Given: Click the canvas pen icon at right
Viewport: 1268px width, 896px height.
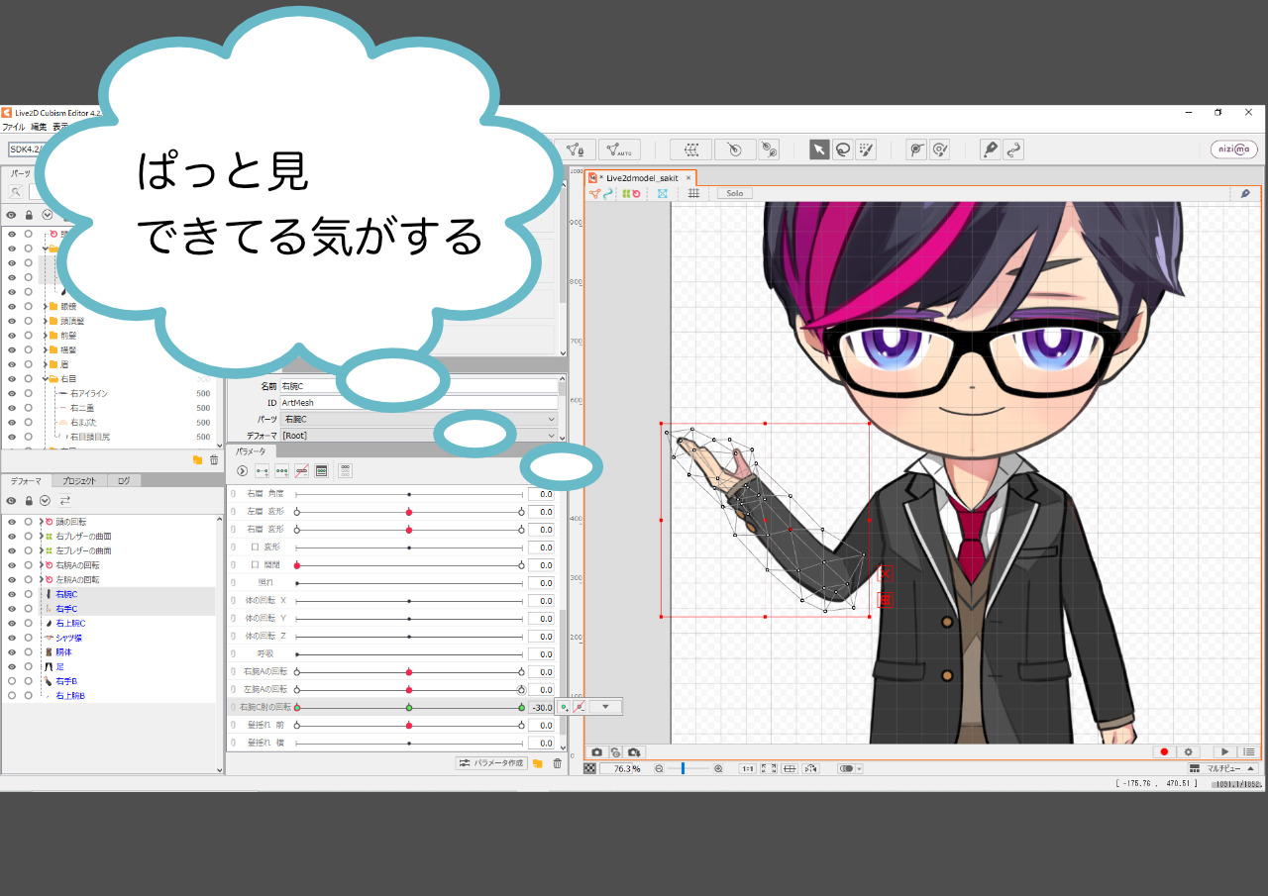Looking at the screenshot, I should pyautogui.click(x=1245, y=193).
